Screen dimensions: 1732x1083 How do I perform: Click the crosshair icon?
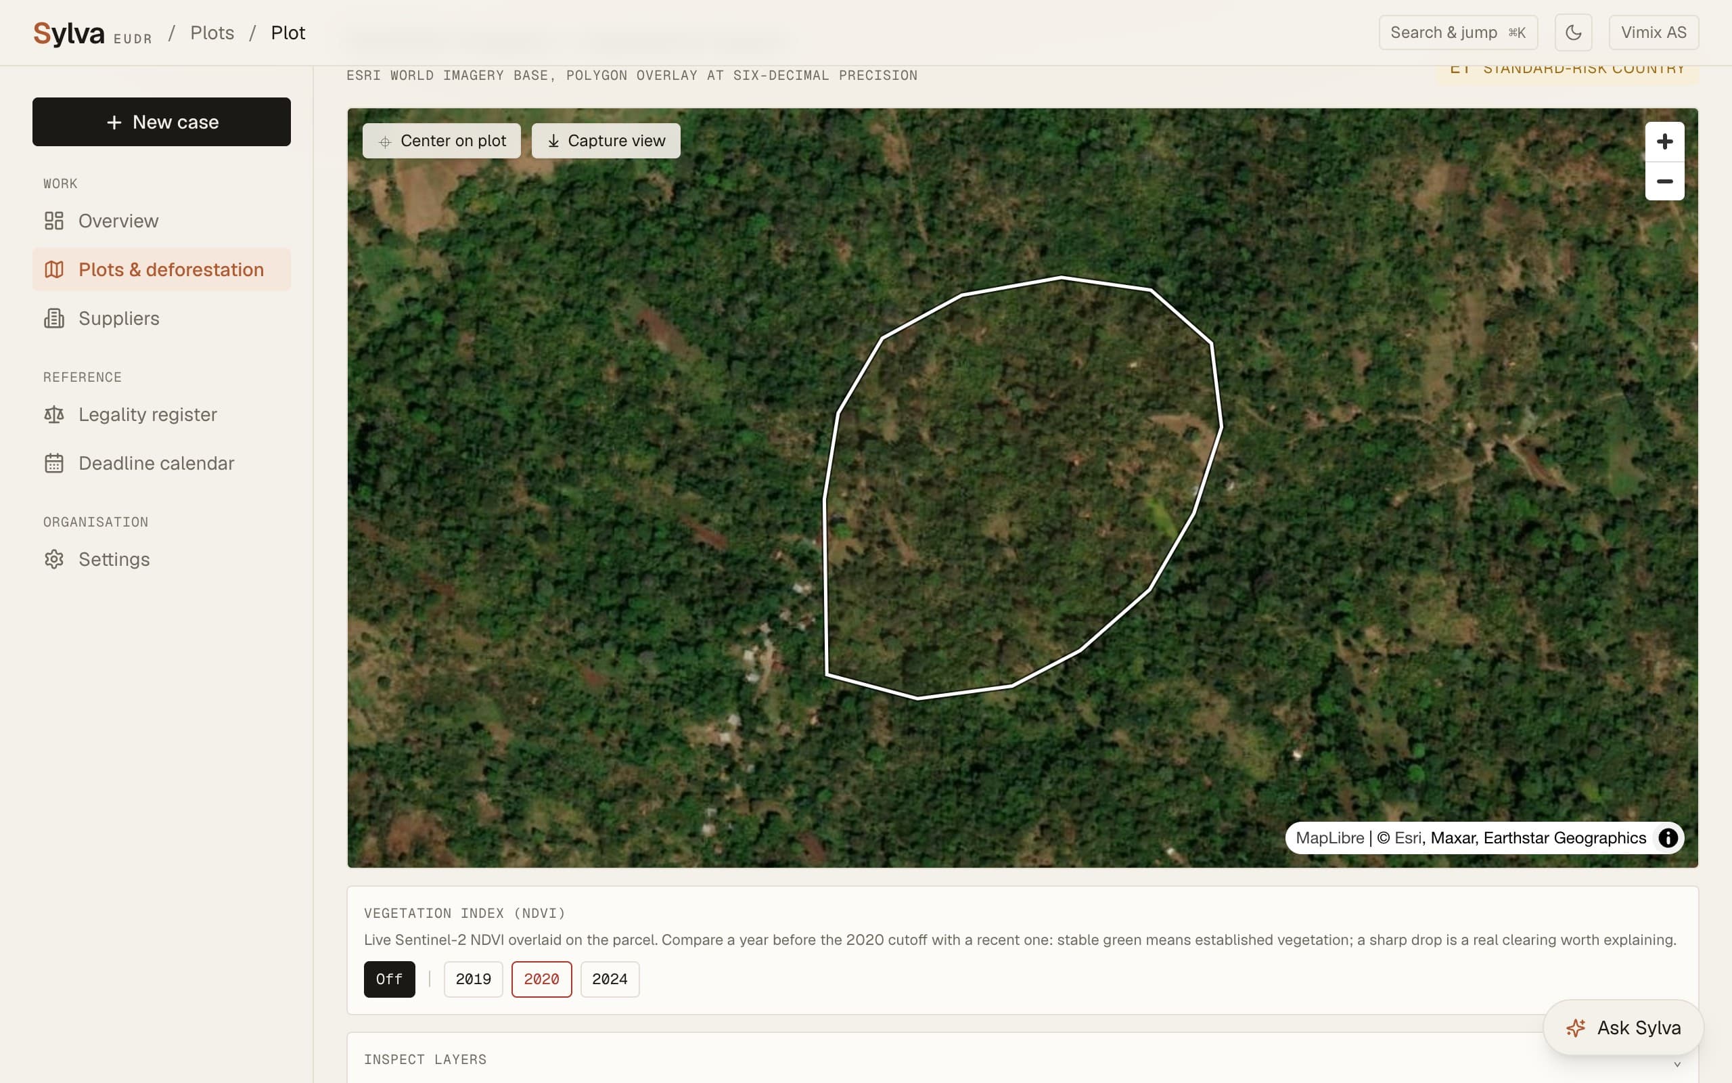pyautogui.click(x=385, y=142)
